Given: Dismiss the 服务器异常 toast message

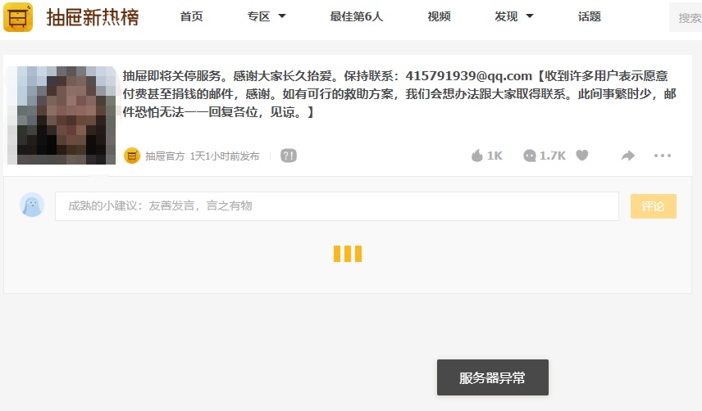Looking at the screenshot, I should click(493, 377).
